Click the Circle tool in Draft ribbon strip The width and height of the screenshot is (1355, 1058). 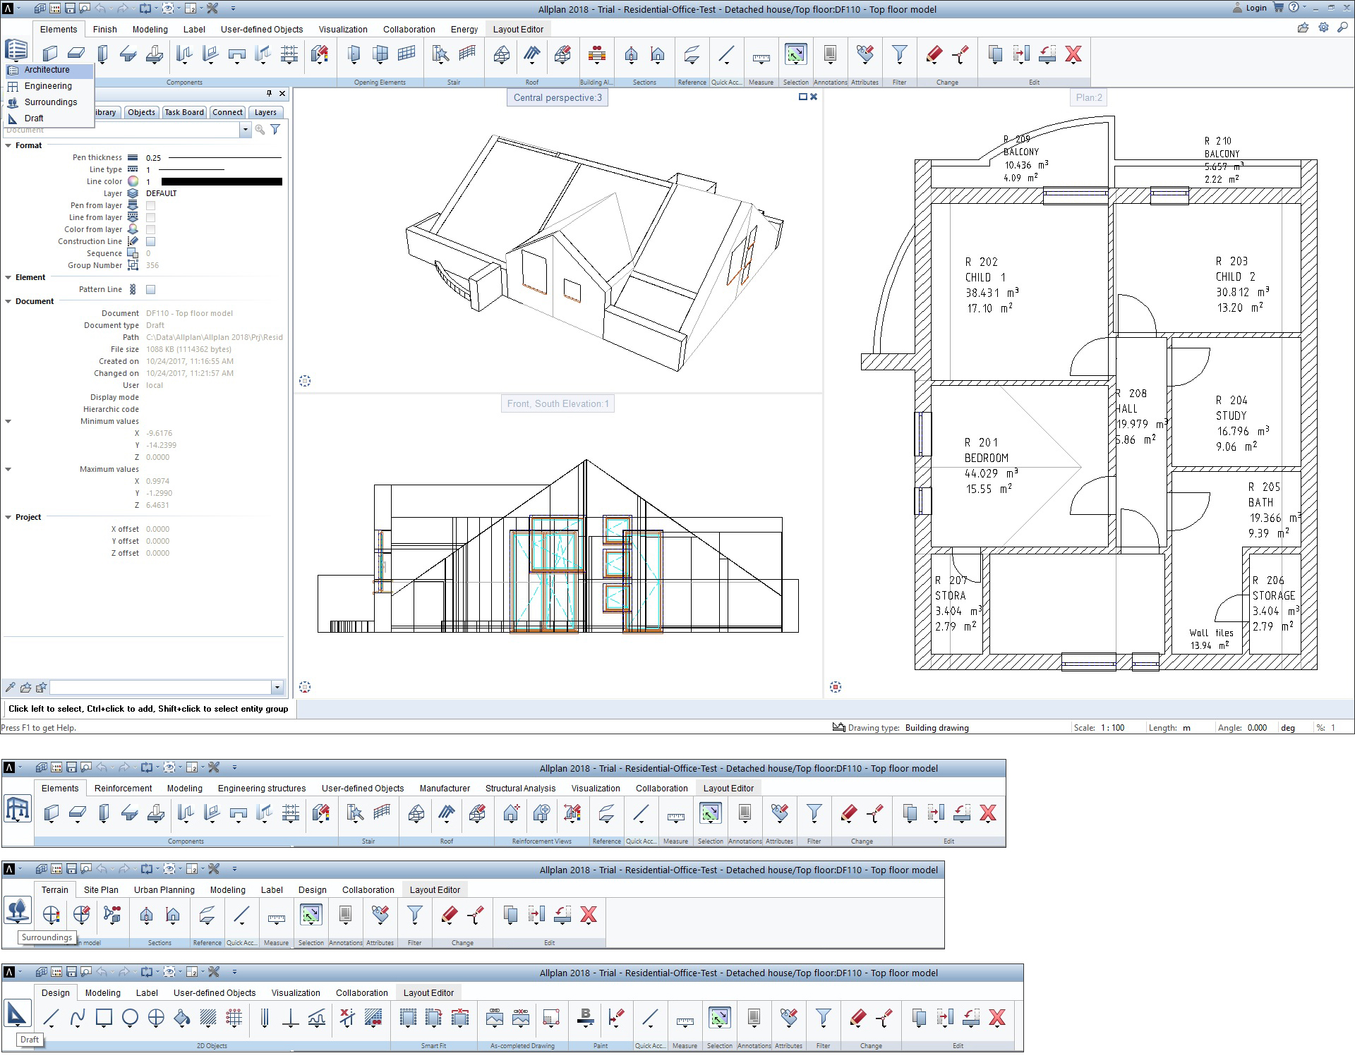click(130, 1018)
